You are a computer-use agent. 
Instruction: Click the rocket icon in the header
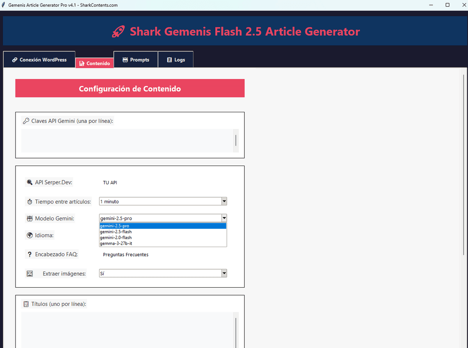coord(118,32)
